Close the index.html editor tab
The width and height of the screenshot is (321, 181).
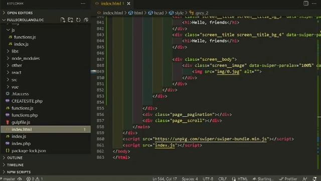[x=128, y=4]
